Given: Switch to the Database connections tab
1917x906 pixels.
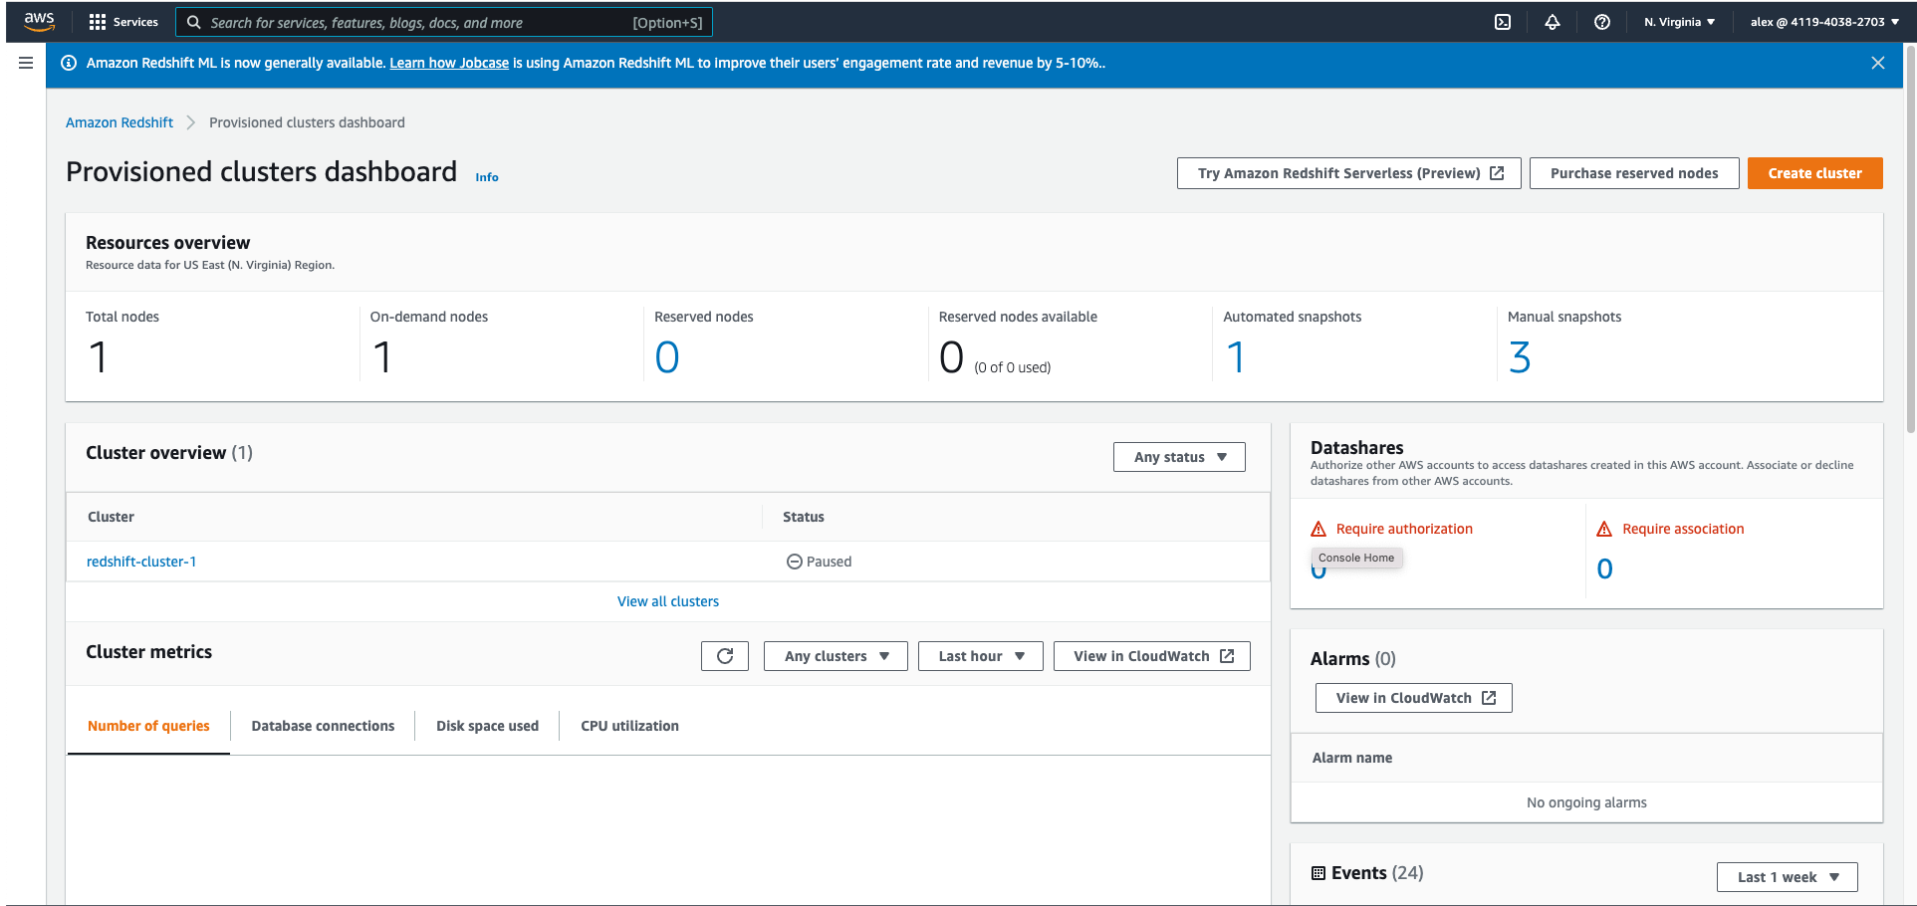Looking at the screenshot, I should [x=323, y=726].
